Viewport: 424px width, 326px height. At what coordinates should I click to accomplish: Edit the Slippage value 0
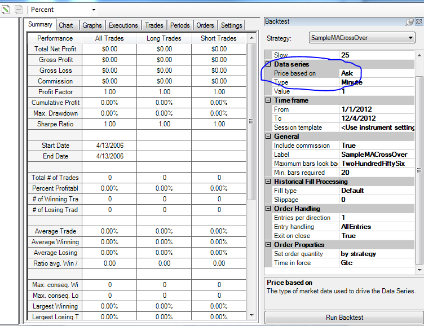coord(377,200)
